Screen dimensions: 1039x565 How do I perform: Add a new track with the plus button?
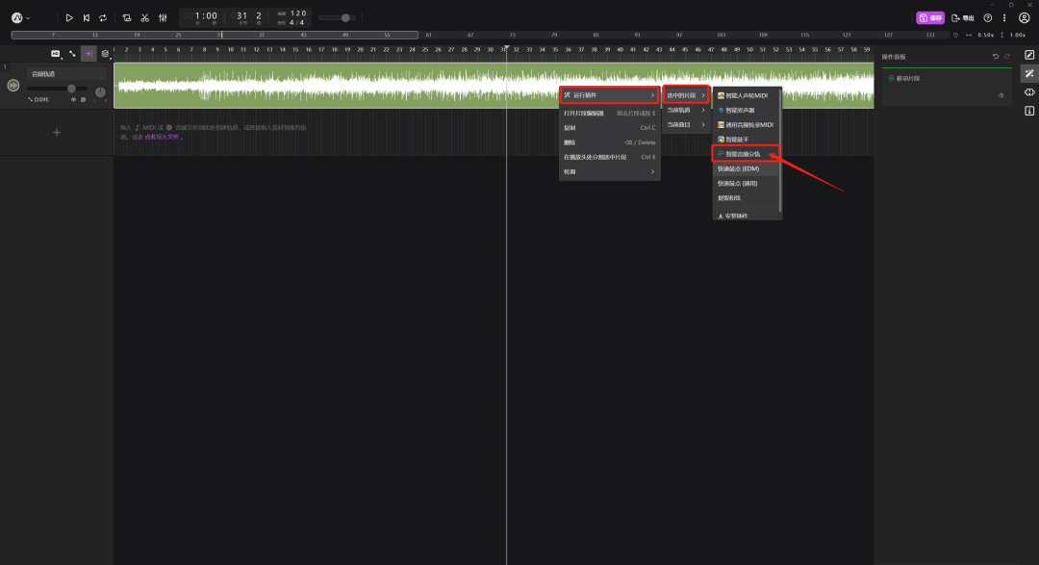(x=57, y=133)
